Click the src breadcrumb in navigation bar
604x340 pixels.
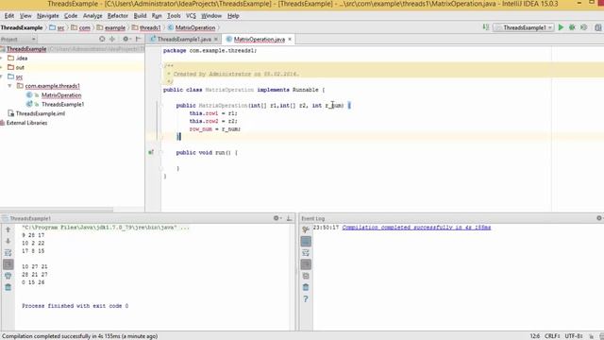[57, 27]
